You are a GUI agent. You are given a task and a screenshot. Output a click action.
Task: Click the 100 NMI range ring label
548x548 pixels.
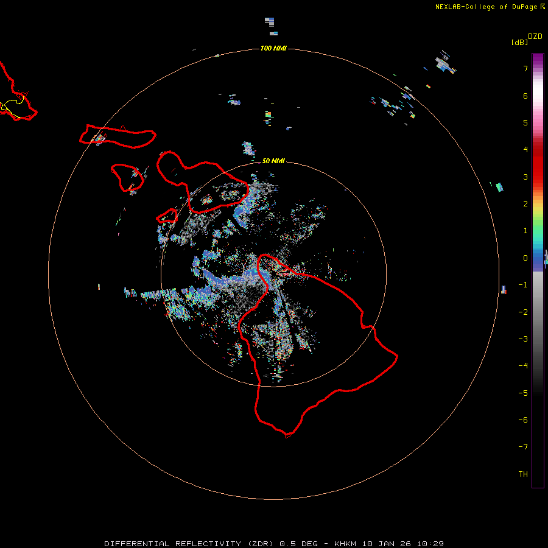pos(273,48)
